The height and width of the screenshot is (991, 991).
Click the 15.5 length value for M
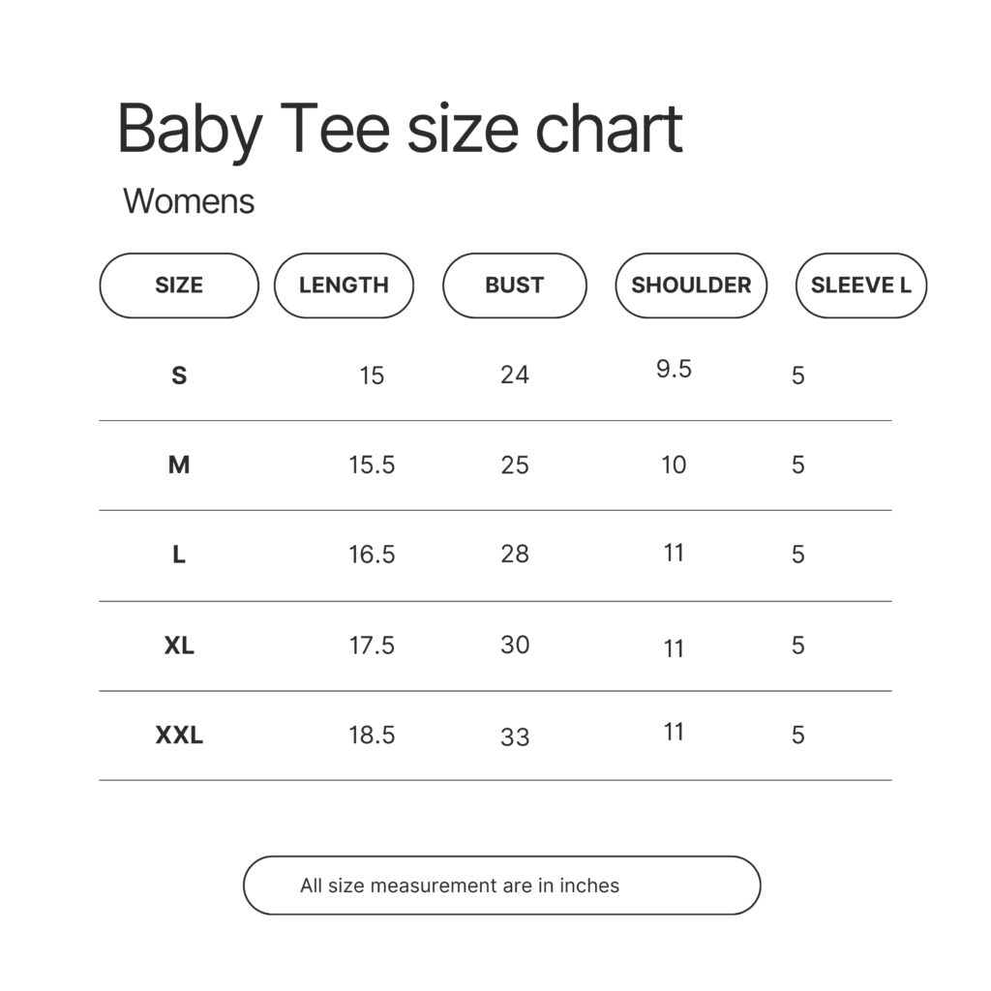pyautogui.click(x=372, y=465)
